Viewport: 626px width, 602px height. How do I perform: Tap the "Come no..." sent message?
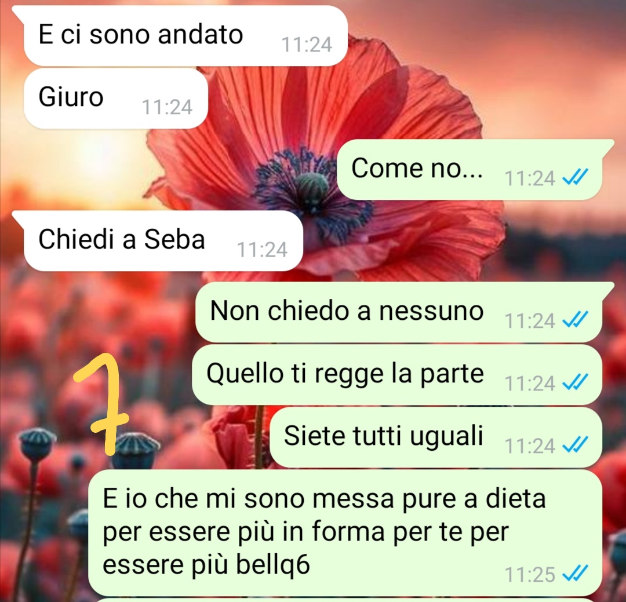[x=469, y=170]
